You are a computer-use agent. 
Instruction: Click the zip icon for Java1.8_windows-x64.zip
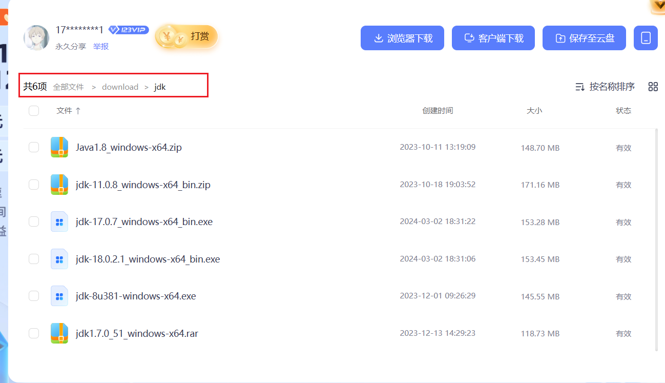pyautogui.click(x=59, y=147)
